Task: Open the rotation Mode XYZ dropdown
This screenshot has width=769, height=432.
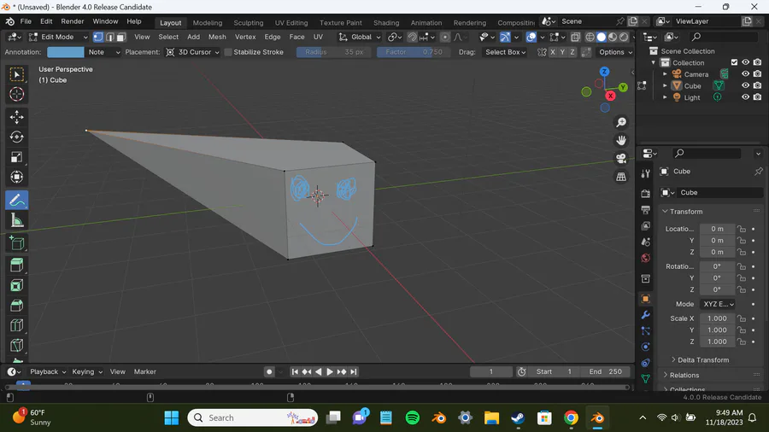Action: pyautogui.click(x=718, y=304)
